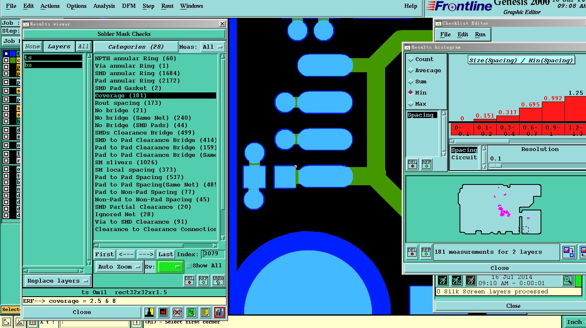Click the green numbered page icon
Viewport: 586px width, 328px height.
(191, 312)
